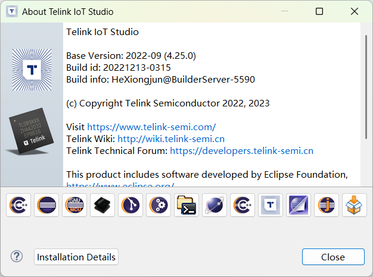
Task: Click the black chip feature icon
Action: click(102, 205)
